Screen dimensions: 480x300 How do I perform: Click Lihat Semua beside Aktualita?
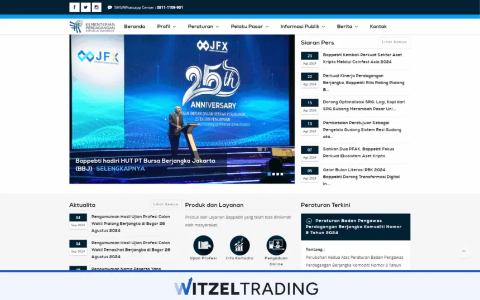pyautogui.click(x=166, y=204)
